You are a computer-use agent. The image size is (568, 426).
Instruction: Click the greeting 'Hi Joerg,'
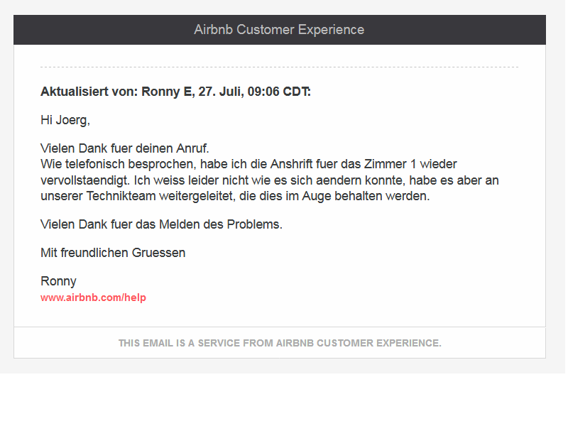(x=65, y=120)
